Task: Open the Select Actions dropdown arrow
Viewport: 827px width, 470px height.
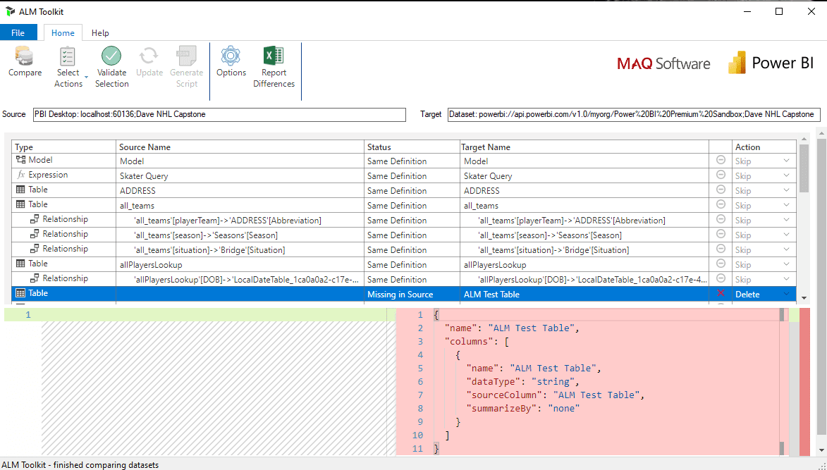Action: 87,78
